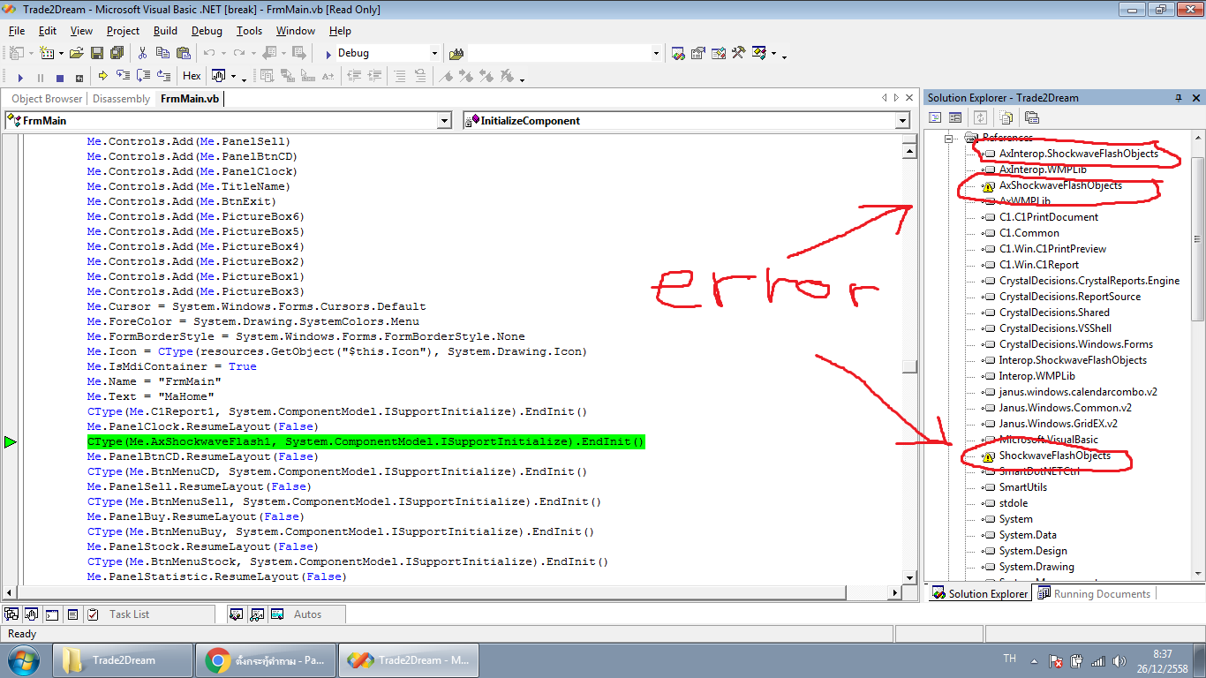The height and width of the screenshot is (678, 1206).
Task: Open the Debug menu
Action: pos(207,31)
